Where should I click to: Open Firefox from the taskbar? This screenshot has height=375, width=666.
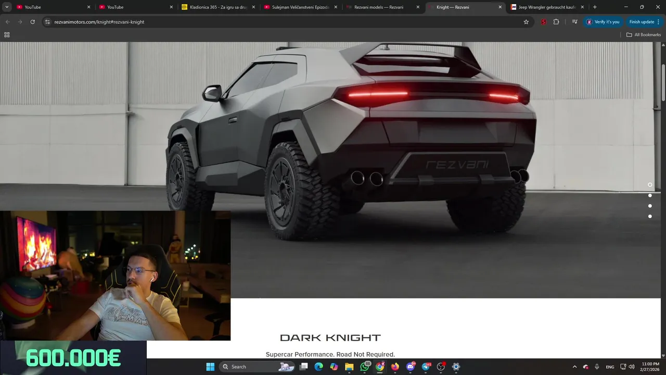point(395,367)
